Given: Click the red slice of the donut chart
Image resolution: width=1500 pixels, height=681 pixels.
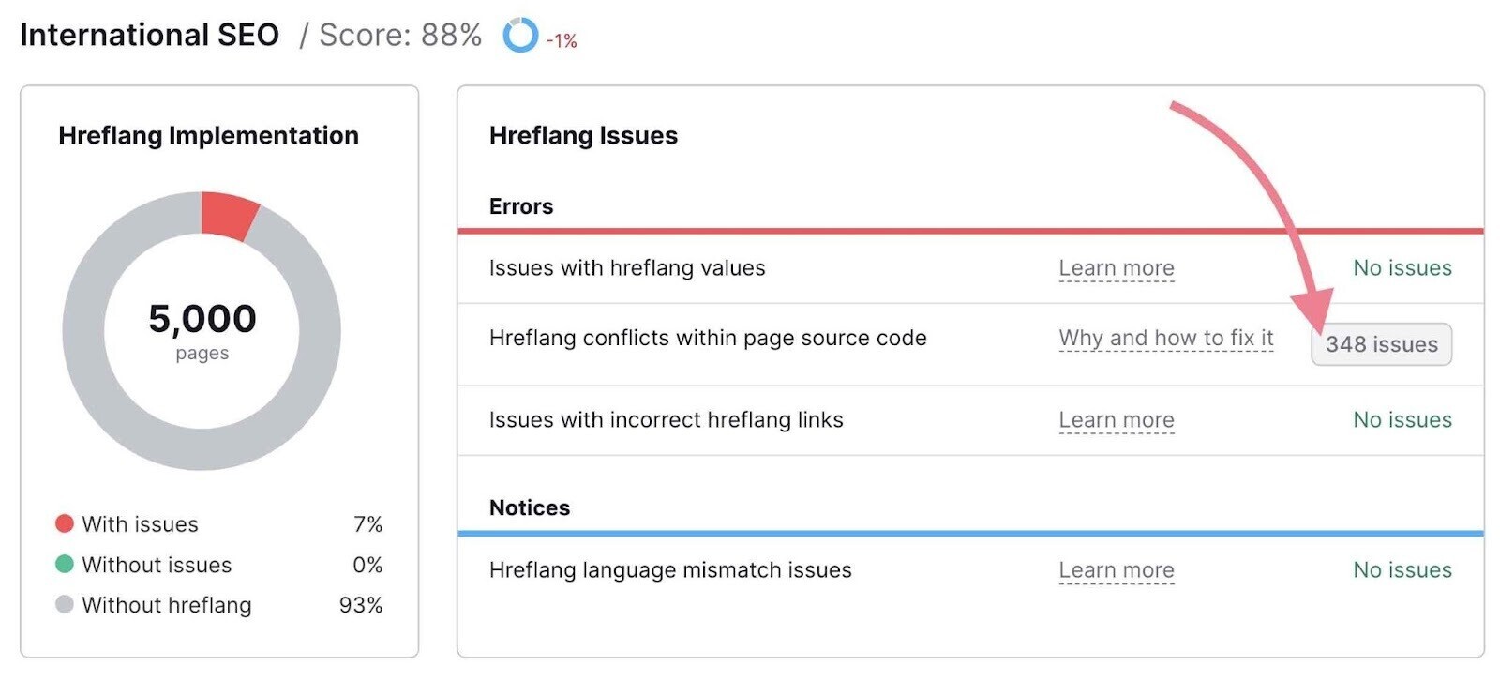Looking at the screenshot, I should [x=228, y=213].
